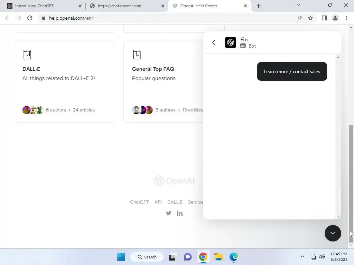Switch to https://chat.openai.com tab
The height and width of the screenshot is (265, 354).
127,6
